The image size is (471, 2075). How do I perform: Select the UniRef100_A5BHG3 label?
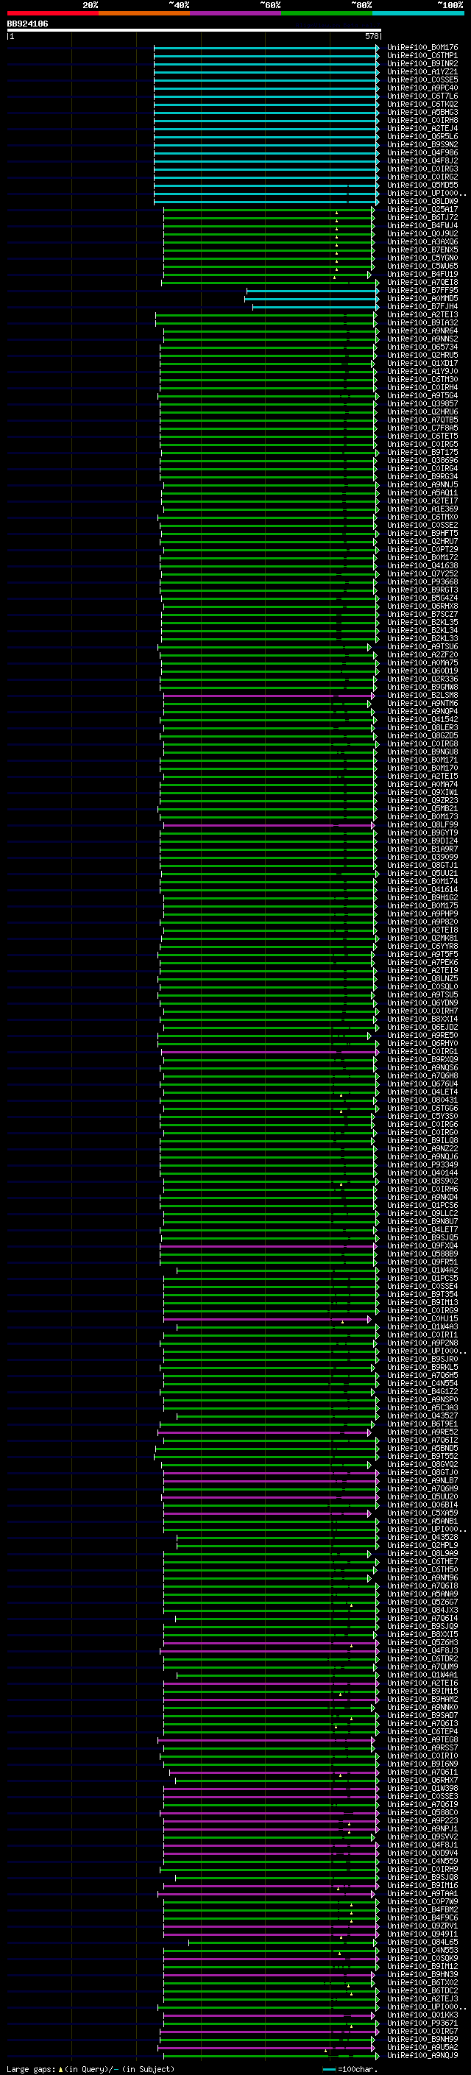pyautogui.click(x=422, y=112)
